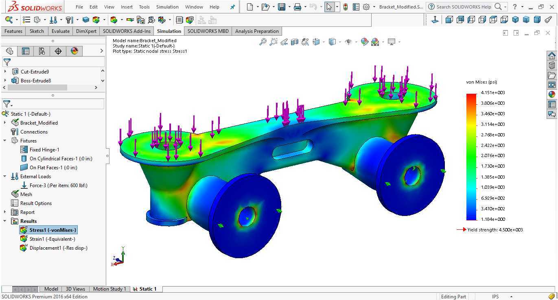Viewport: 558px width, 300px height.
Task: Expand the Boss-Extrude8 tree node
Action: pyautogui.click(x=5, y=80)
